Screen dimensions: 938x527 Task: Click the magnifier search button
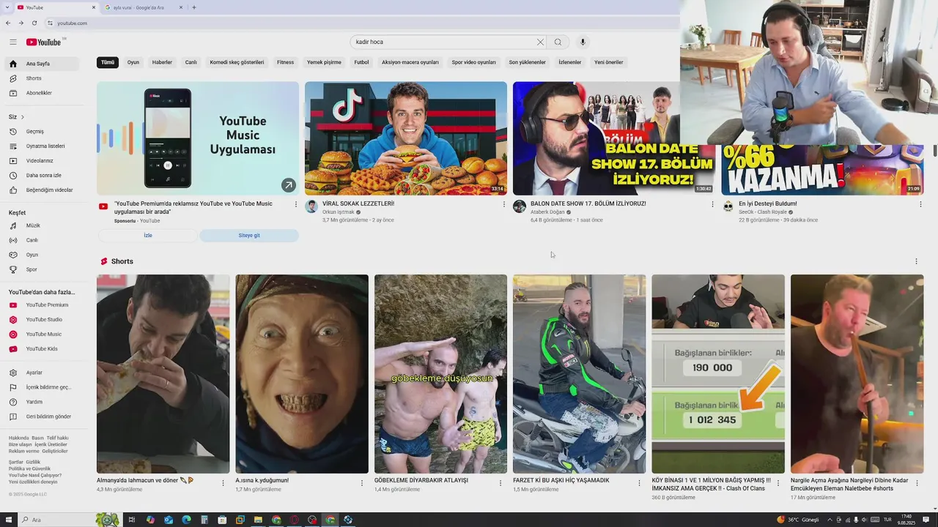click(x=558, y=42)
